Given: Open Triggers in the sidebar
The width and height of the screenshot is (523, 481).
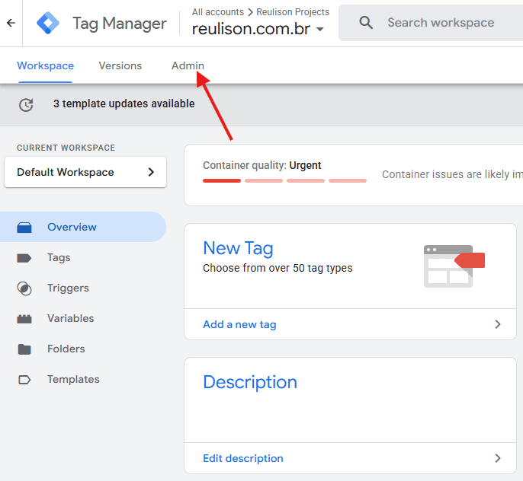Looking at the screenshot, I should [x=83, y=288].
